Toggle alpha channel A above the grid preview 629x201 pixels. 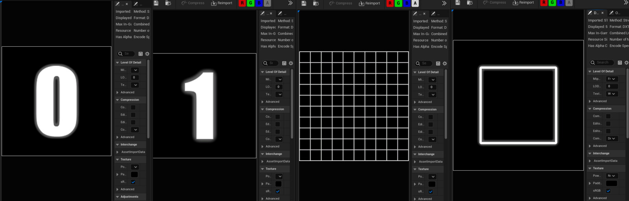coord(415,3)
